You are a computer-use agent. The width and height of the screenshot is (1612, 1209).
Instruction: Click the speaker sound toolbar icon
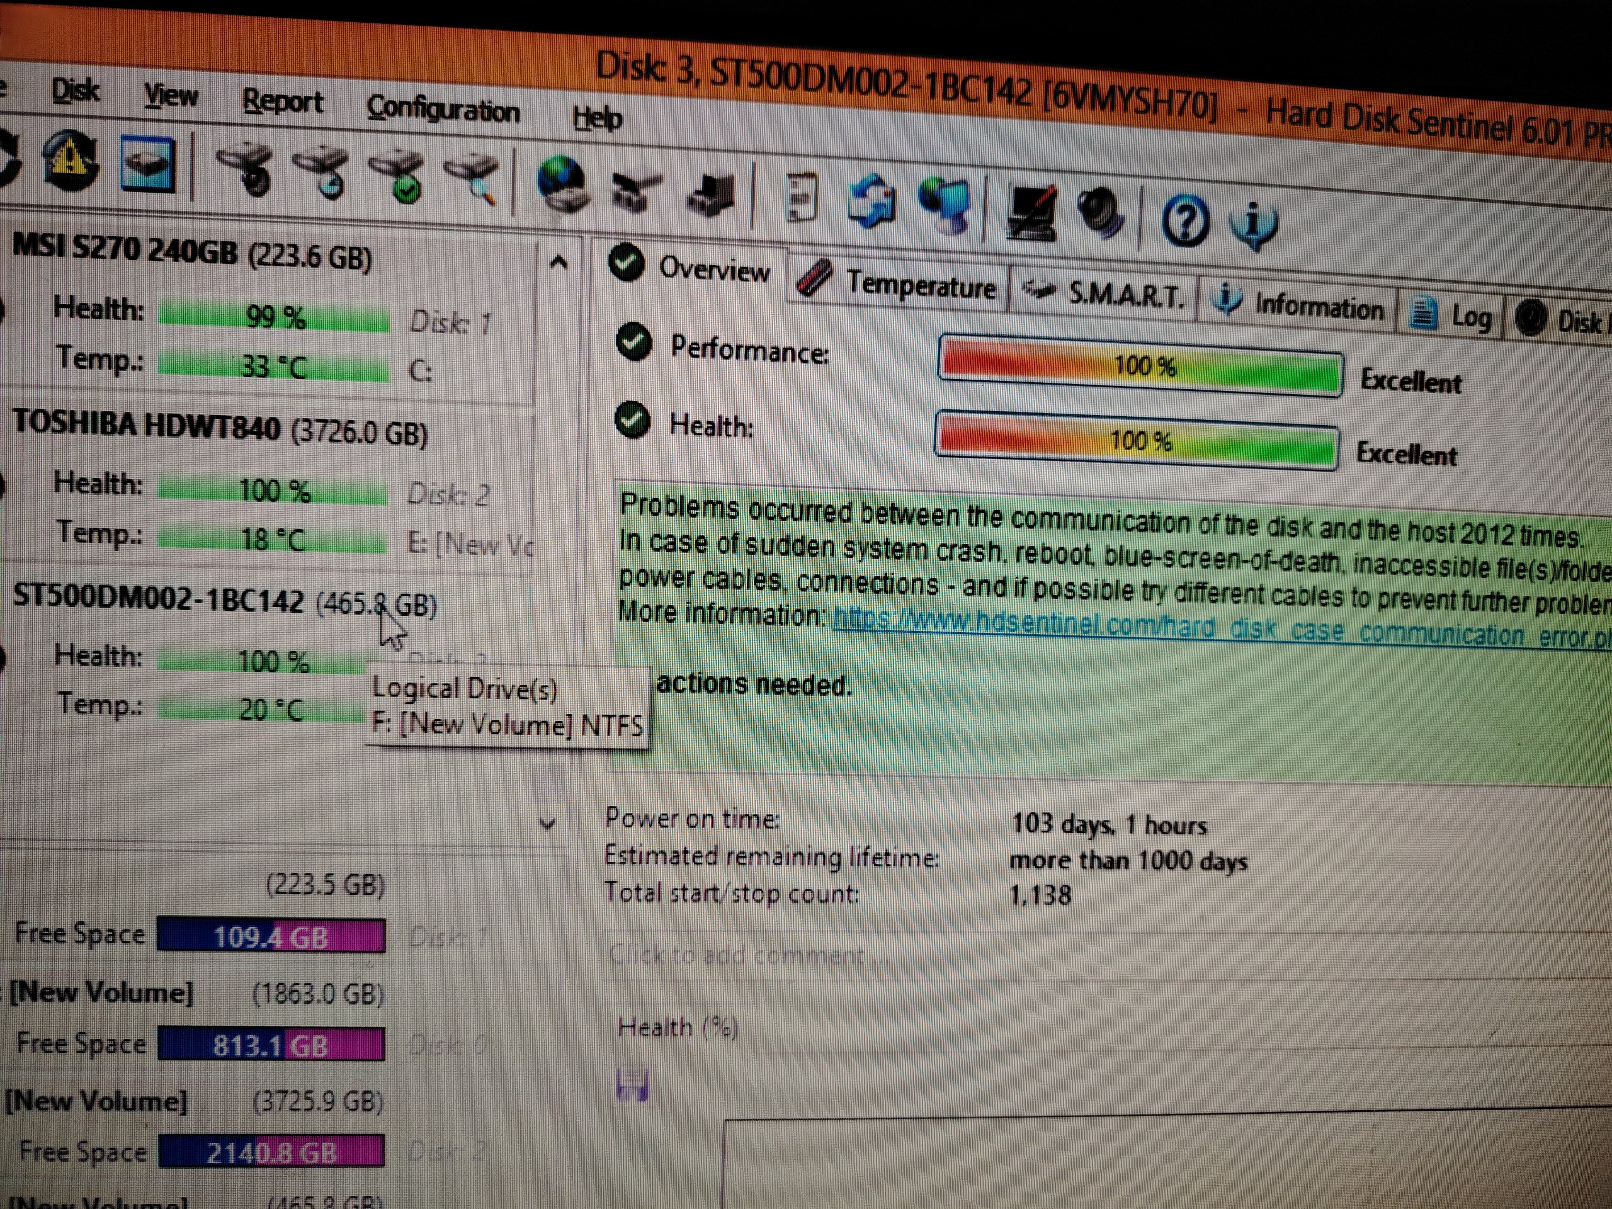(1101, 213)
